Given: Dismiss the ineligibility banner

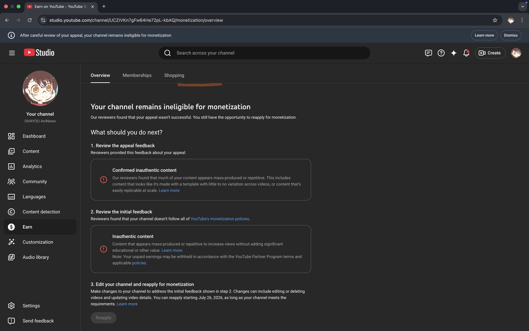Looking at the screenshot, I should [511, 35].
